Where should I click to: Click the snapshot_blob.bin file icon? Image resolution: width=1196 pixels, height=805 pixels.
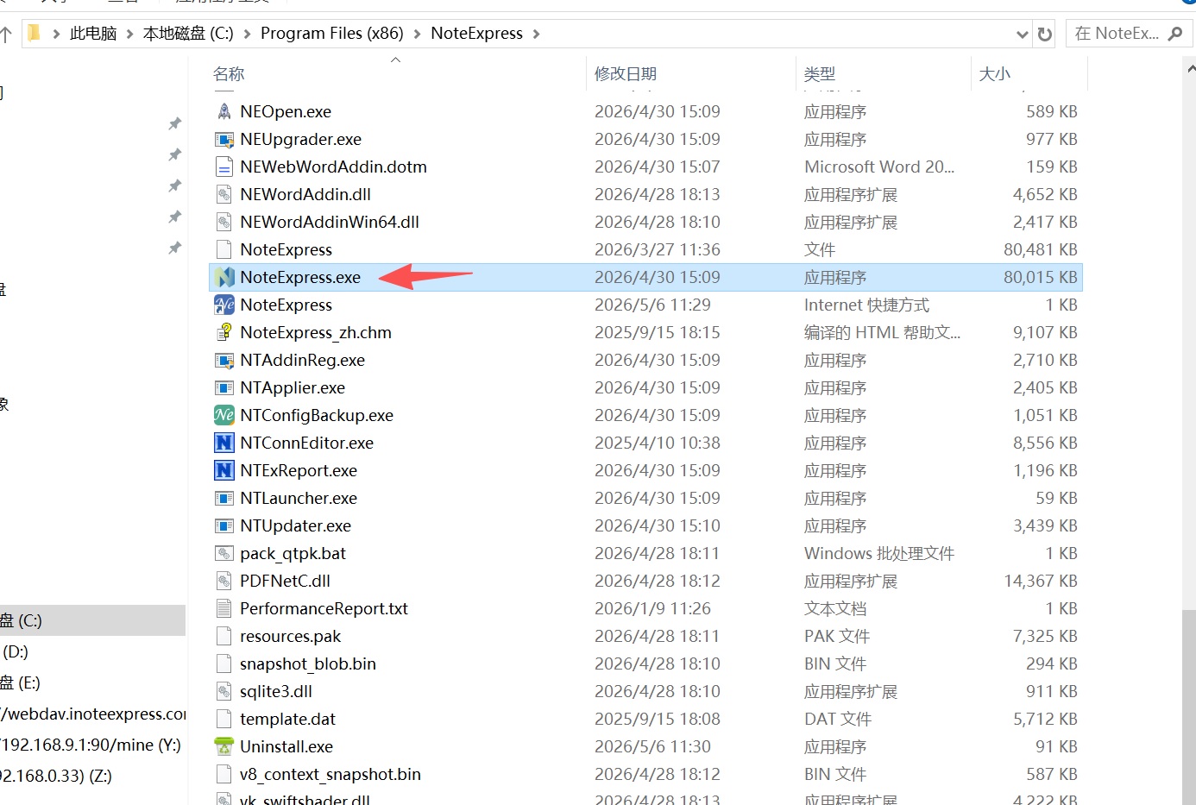coord(224,663)
